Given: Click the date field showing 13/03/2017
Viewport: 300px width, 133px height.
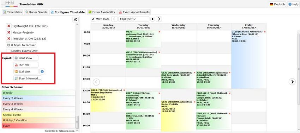Looking at the screenshot, I should click(x=133, y=19).
